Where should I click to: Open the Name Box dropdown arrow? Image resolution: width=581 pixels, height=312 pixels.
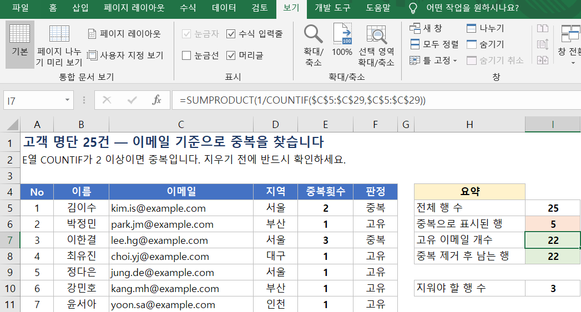click(67, 100)
